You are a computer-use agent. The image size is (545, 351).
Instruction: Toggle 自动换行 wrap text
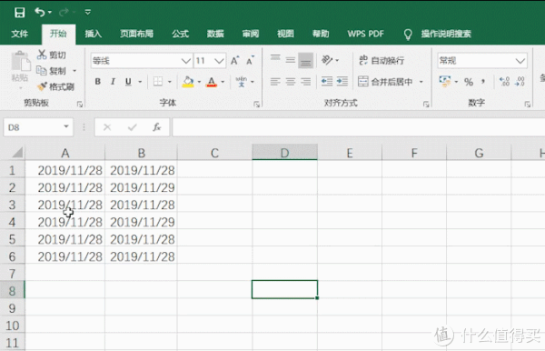381,60
